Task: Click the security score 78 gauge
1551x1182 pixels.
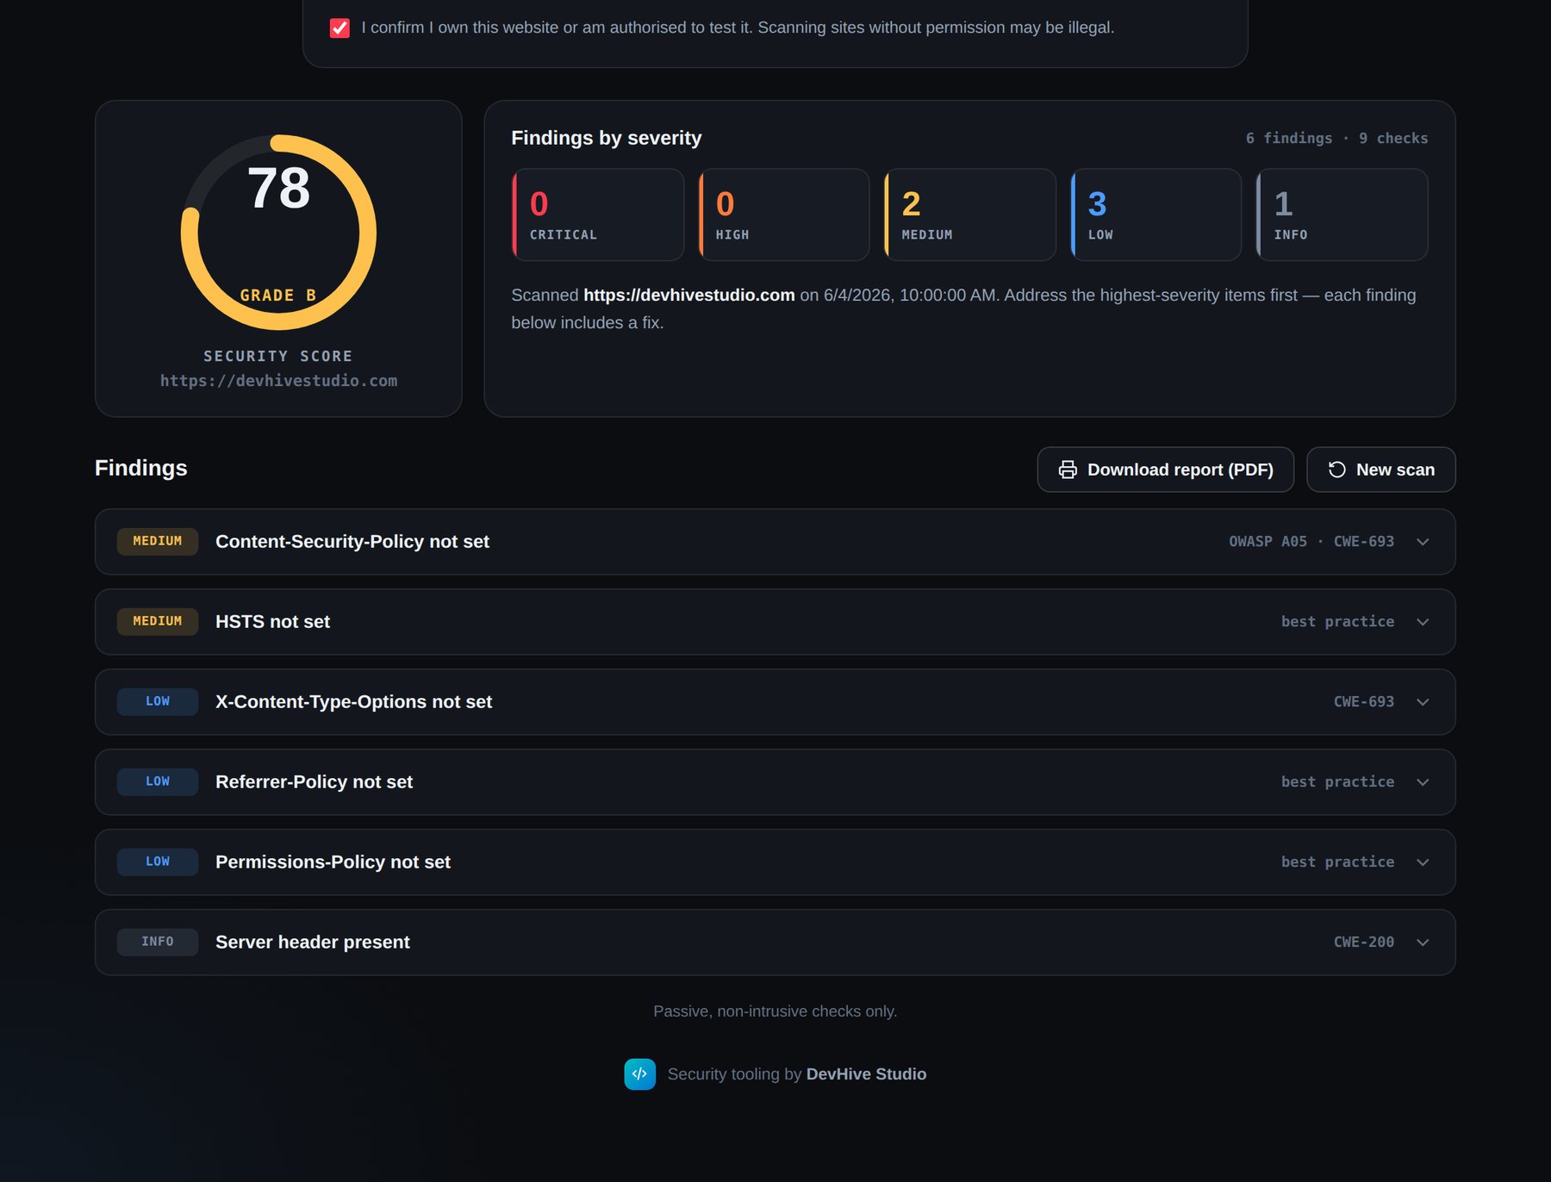Action: tap(278, 233)
